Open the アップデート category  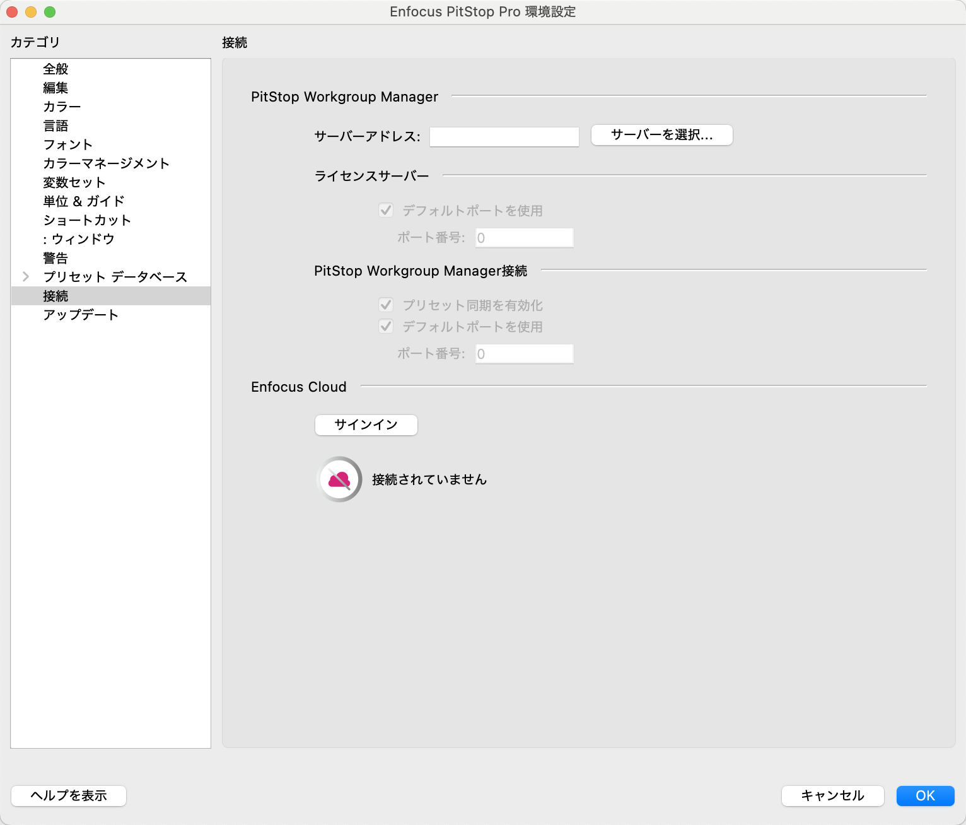point(111,315)
